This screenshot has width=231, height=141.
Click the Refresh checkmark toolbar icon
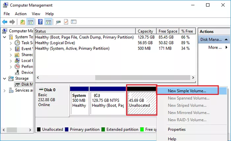coord(66,22)
